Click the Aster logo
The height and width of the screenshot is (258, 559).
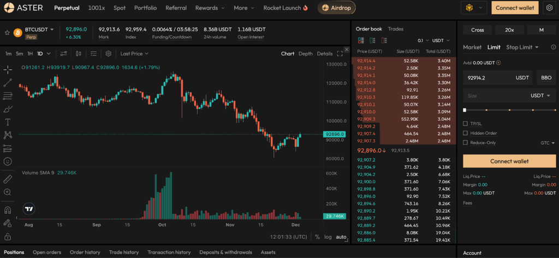click(x=23, y=8)
